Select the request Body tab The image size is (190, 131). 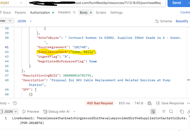[86, 12]
